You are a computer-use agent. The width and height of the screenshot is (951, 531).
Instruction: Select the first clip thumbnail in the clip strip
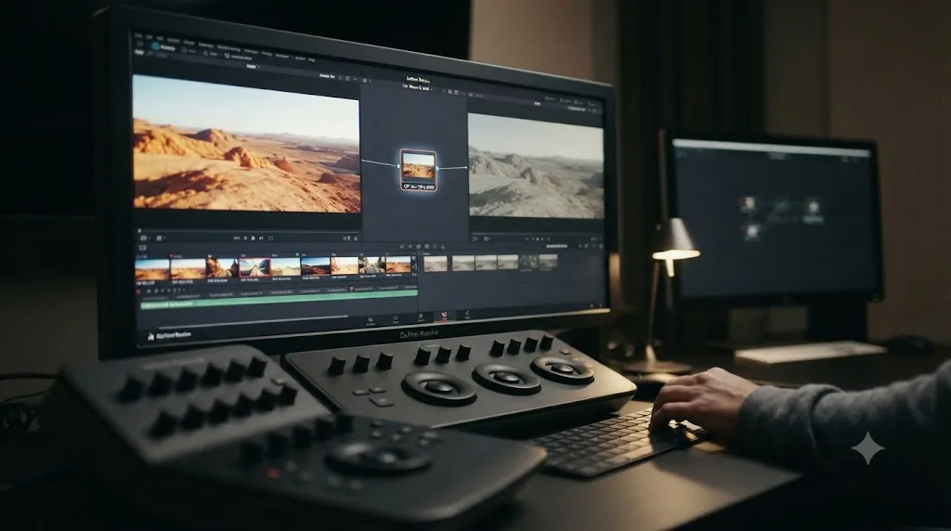click(x=152, y=269)
